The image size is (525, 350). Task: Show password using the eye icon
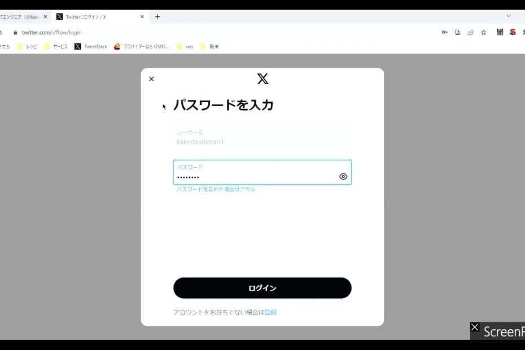343,177
